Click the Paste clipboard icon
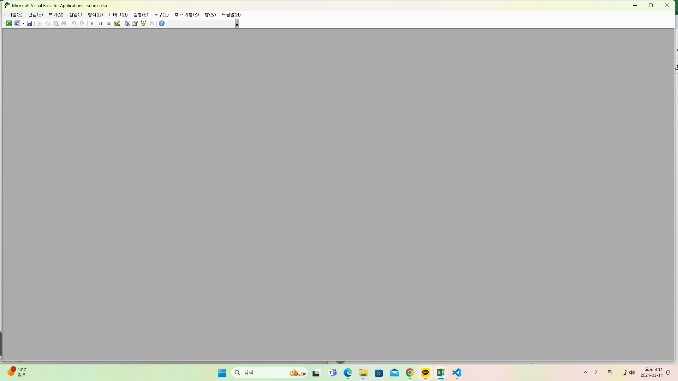Viewport: 678px width, 381px height. (x=56, y=23)
